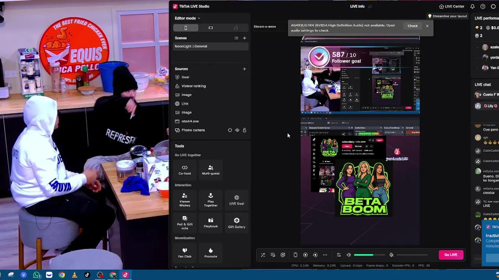The image size is (499, 280).
Task: Open the Playbook tool
Action: (211, 222)
